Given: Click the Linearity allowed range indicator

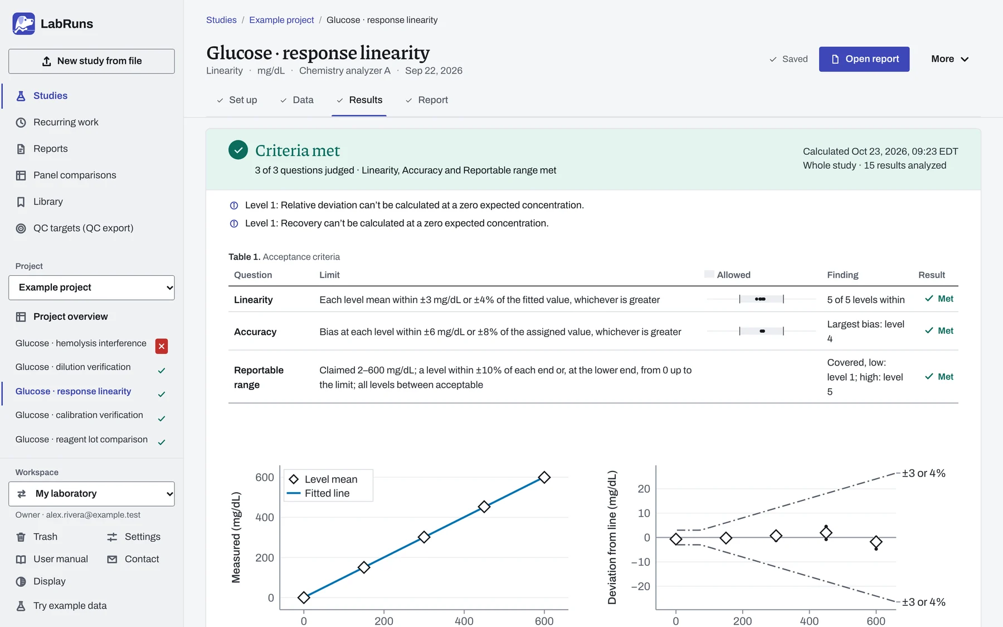Looking at the screenshot, I should (761, 299).
